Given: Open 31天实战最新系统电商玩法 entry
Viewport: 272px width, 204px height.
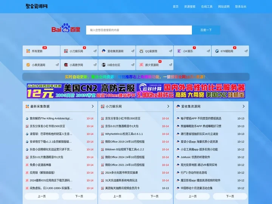Looking at the screenshot, I should [121, 181].
